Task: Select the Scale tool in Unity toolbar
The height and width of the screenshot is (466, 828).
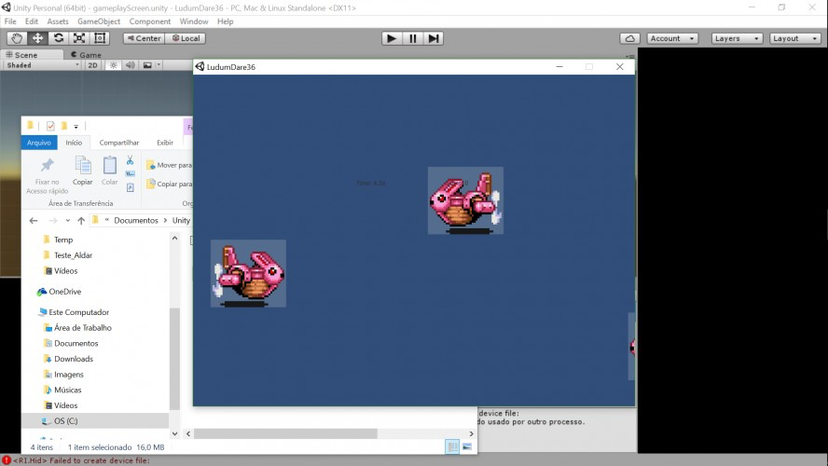Action: (79, 38)
